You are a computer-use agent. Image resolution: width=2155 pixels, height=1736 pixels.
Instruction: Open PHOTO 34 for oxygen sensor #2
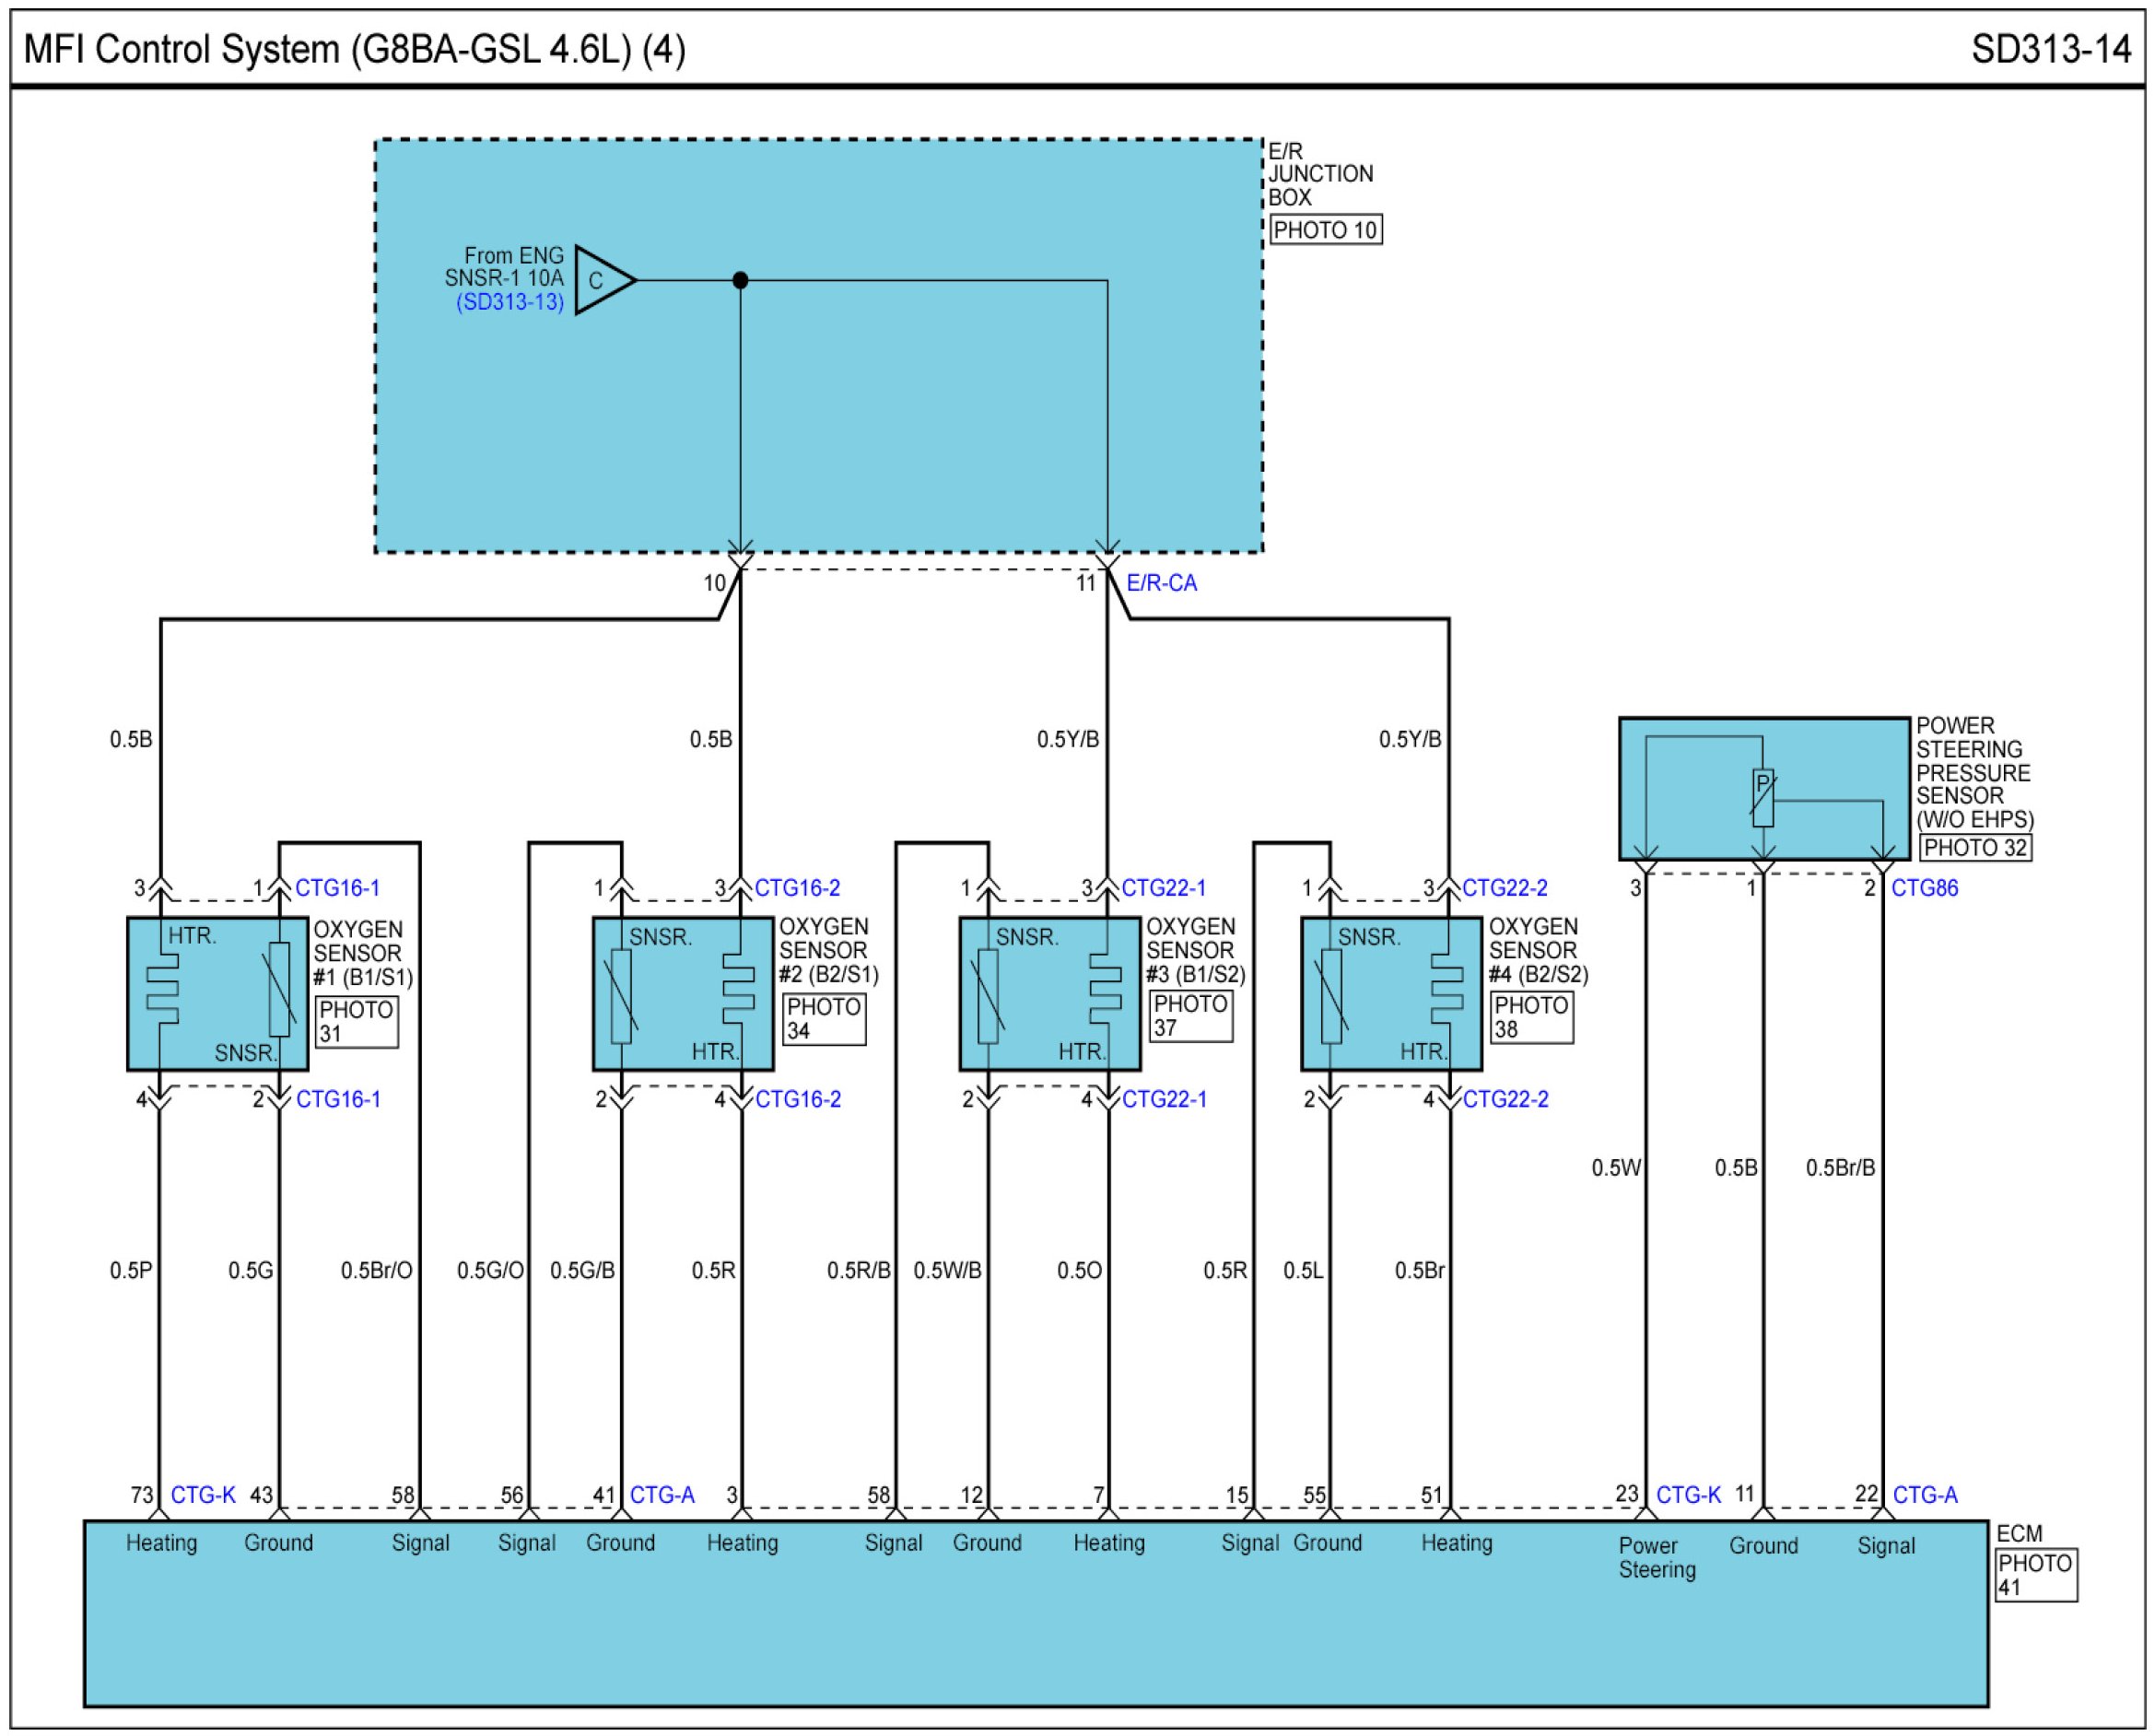[x=823, y=1019]
